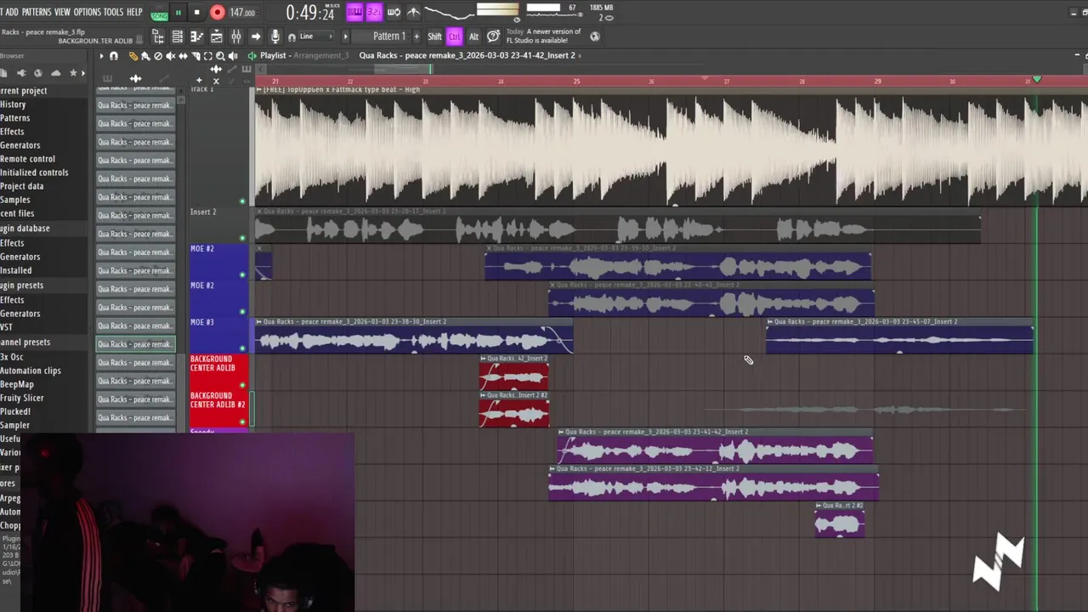Select the highlighted Qua Racks picker item
The width and height of the screenshot is (1088, 612).
pyautogui.click(x=135, y=344)
